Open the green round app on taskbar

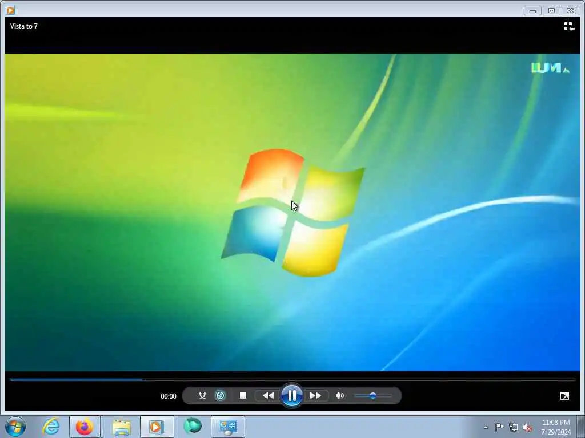pos(193,427)
